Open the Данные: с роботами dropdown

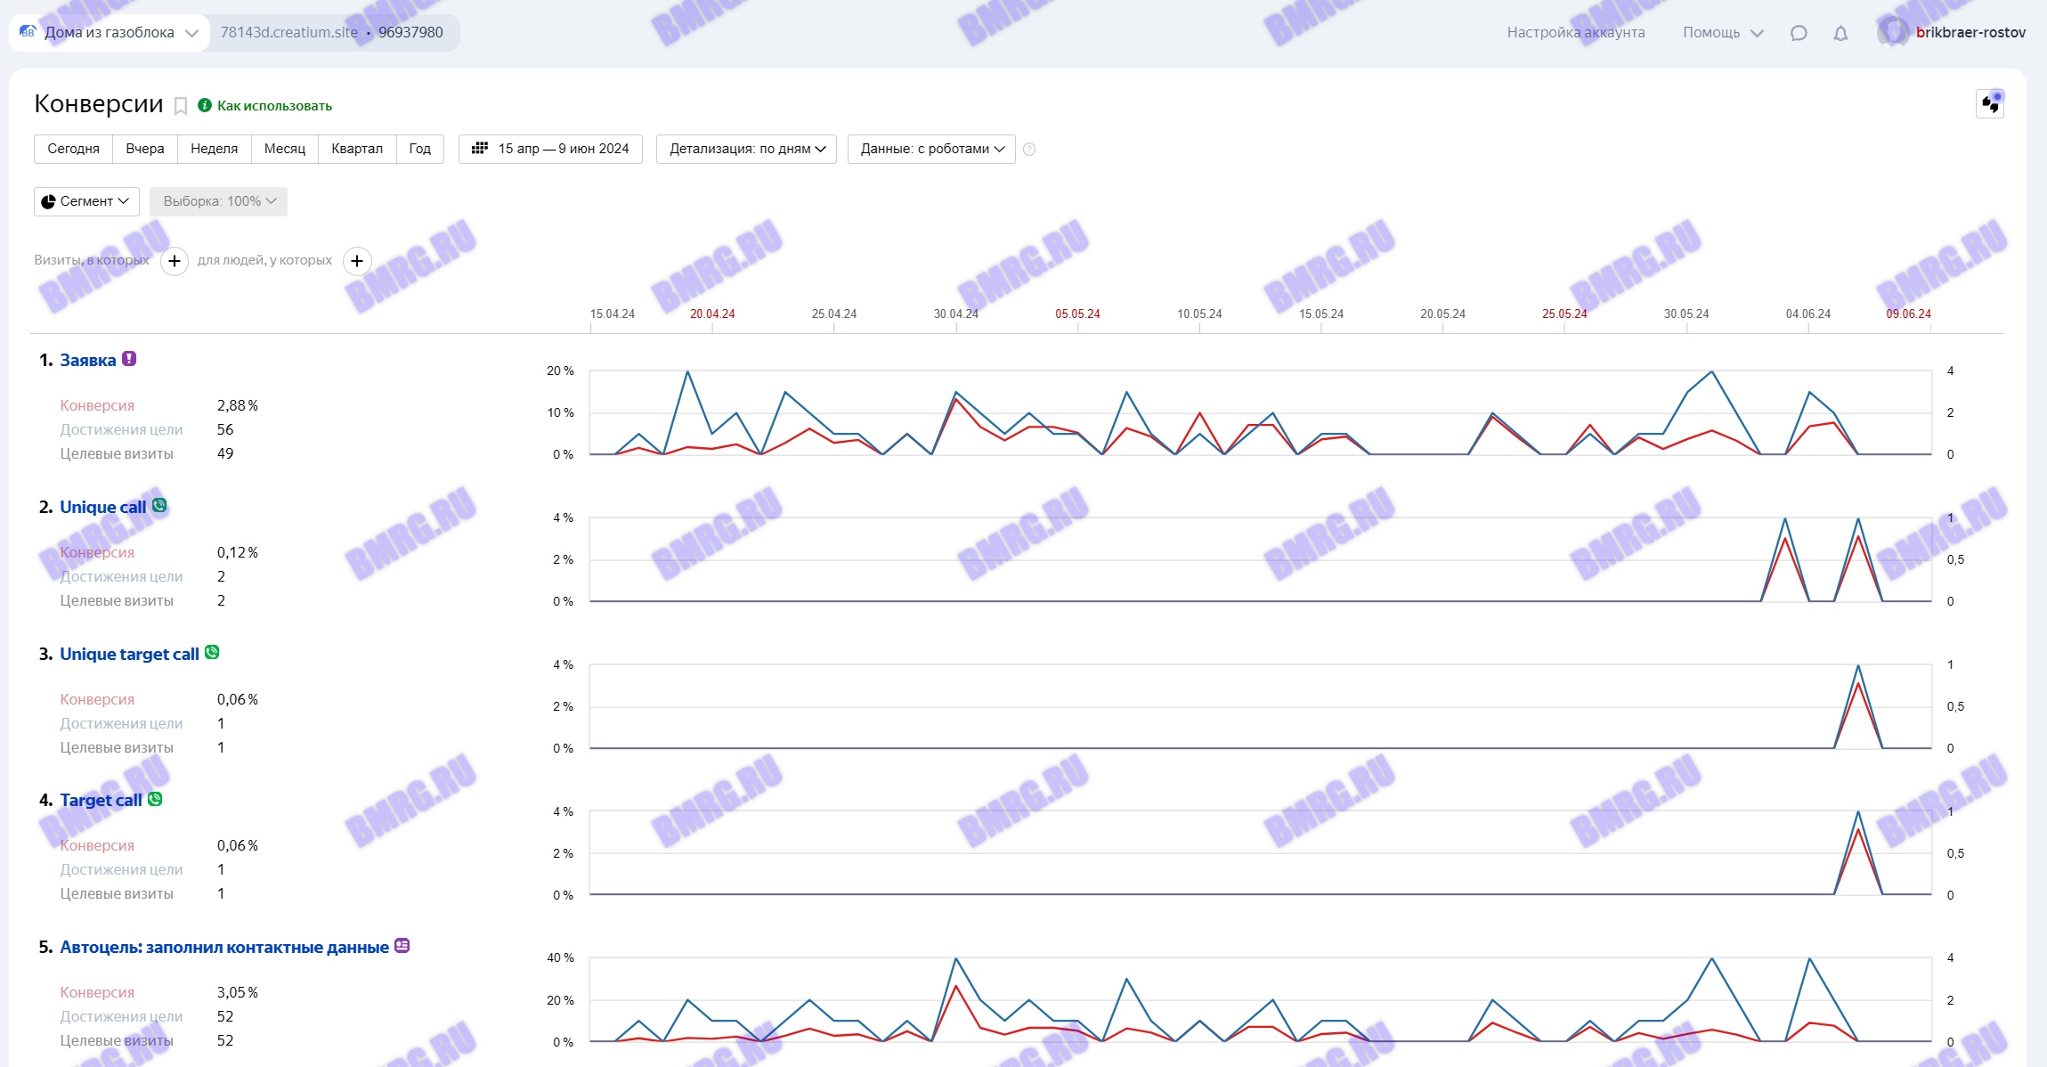coord(931,149)
